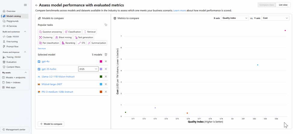Click the Meta logo beside Llama-3.2-11B-Vision-Instruct
Screen dimensions: 293x134
point(39,77)
